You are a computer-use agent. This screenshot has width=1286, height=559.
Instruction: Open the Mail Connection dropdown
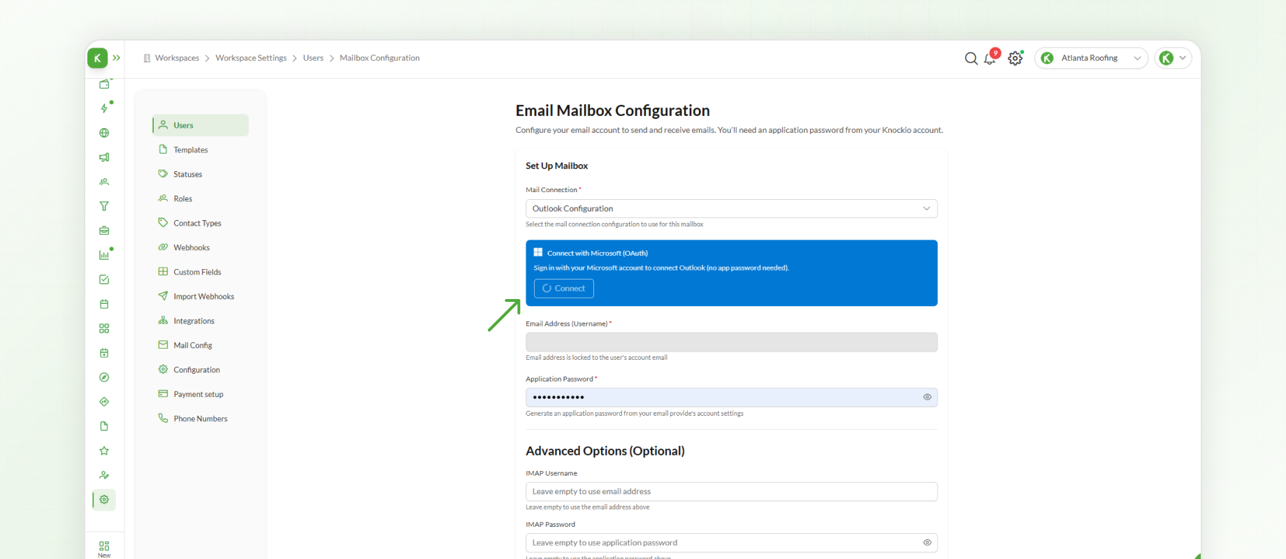pos(731,208)
